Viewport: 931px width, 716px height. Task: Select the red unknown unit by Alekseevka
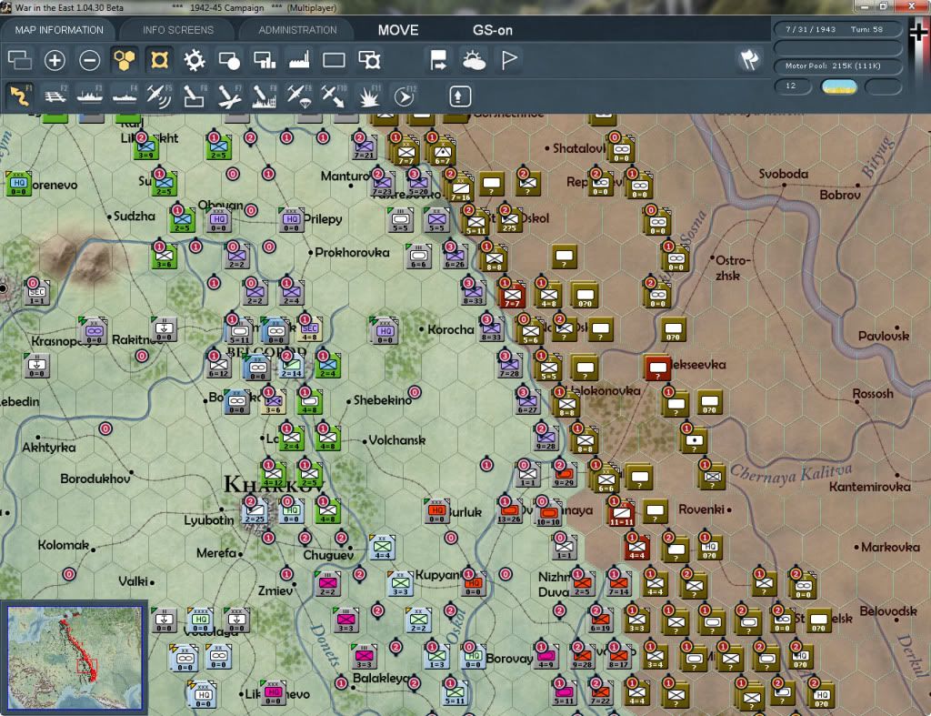click(x=657, y=368)
